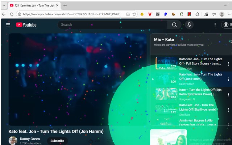
Task: Click the 2.75K subscribers text
Action: tap(30, 143)
